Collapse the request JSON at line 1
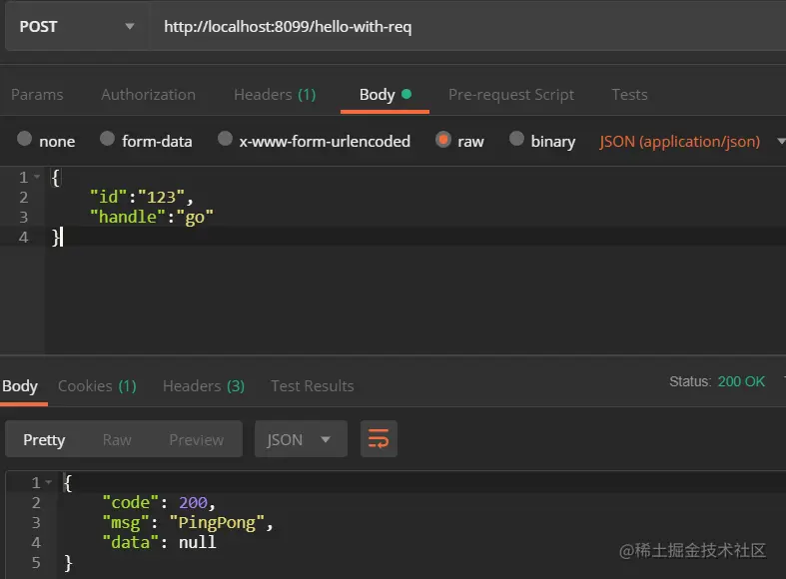 pyautogui.click(x=37, y=177)
